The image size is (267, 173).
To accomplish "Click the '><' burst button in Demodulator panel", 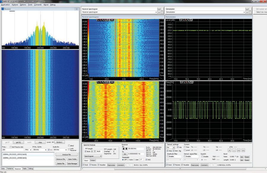I will point(239,150).
